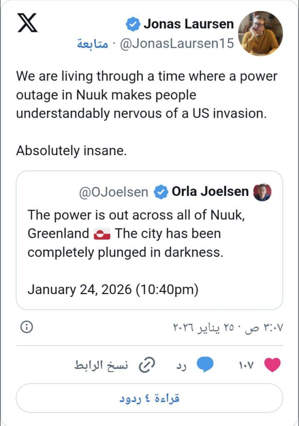Click Jonas Laursen's blue verified badge
Viewport: 299px width, 426px height.
pyautogui.click(x=133, y=25)
